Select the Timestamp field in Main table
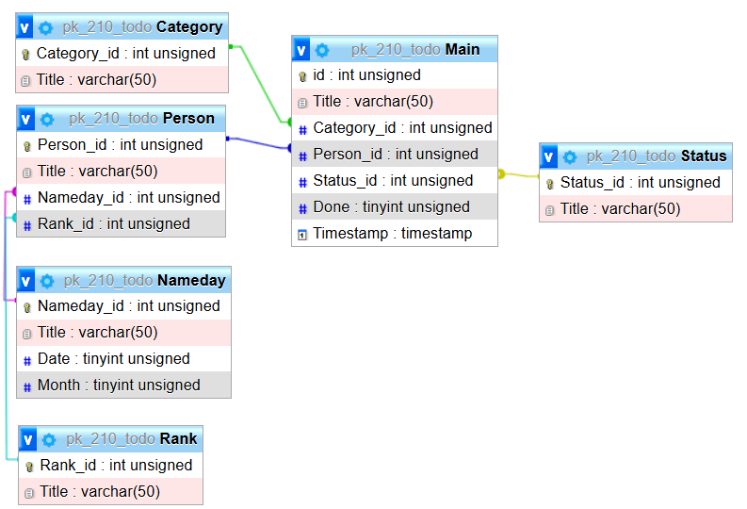 (393, 234)
